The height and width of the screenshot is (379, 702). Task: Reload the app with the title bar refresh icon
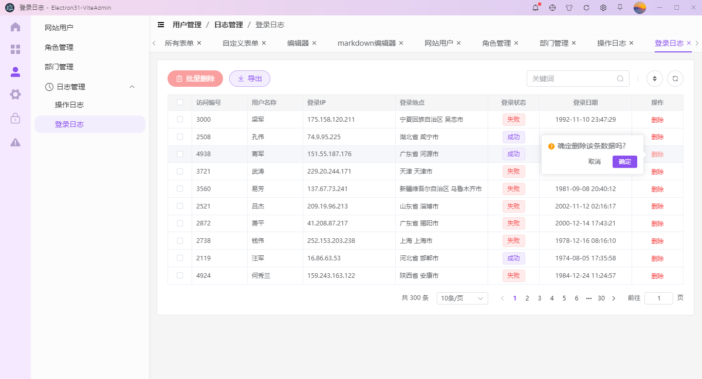(x=586, y=8)
